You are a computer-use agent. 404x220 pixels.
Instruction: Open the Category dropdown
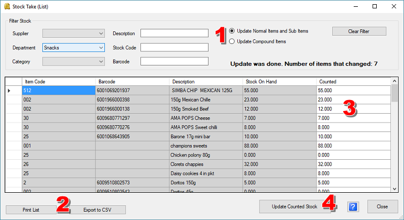101,61
